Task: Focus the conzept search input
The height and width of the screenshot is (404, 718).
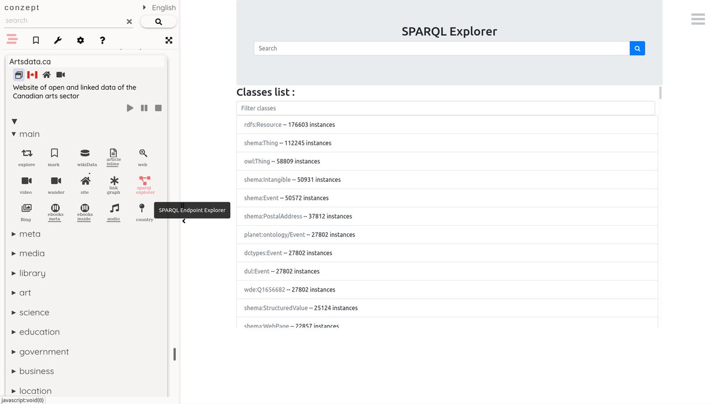Action: [64, 20]
